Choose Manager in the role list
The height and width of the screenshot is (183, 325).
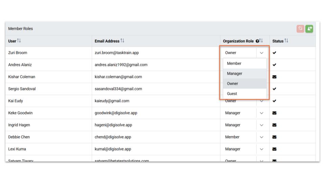[x=235, y=74]
